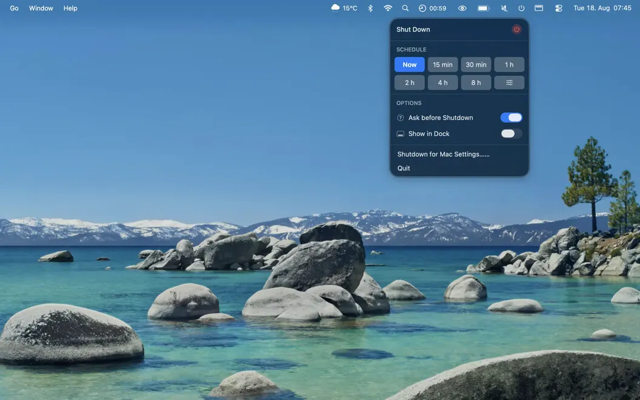640x400 pixels.
Task: Schedule shutdown in 15 min
Action: point(442,64)
